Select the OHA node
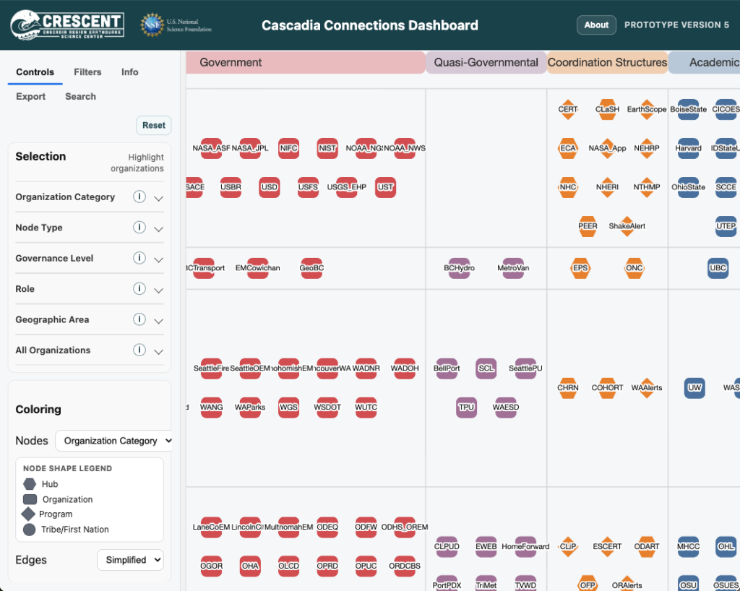Image resolution: width=740 pixels, height=591 pixels. 249,566
